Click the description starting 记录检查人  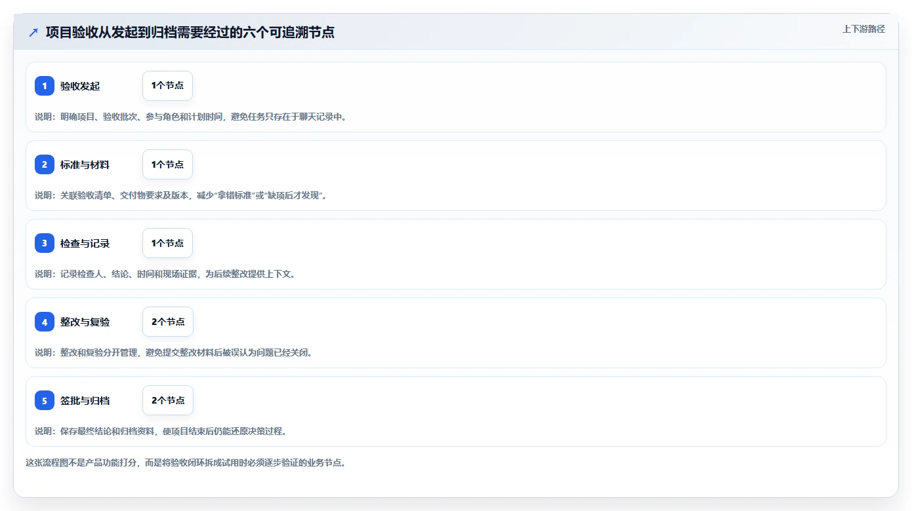tap(165, 274)
